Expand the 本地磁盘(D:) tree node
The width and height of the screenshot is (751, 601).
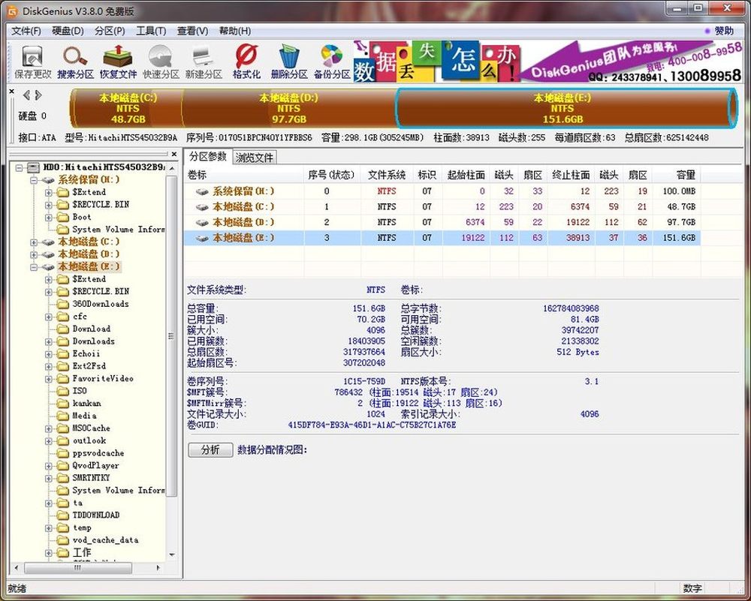pyautogui.click(x=35, y=254)
